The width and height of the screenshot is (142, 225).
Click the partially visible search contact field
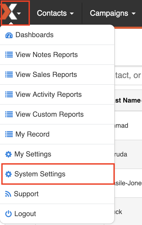coord(128,75)
